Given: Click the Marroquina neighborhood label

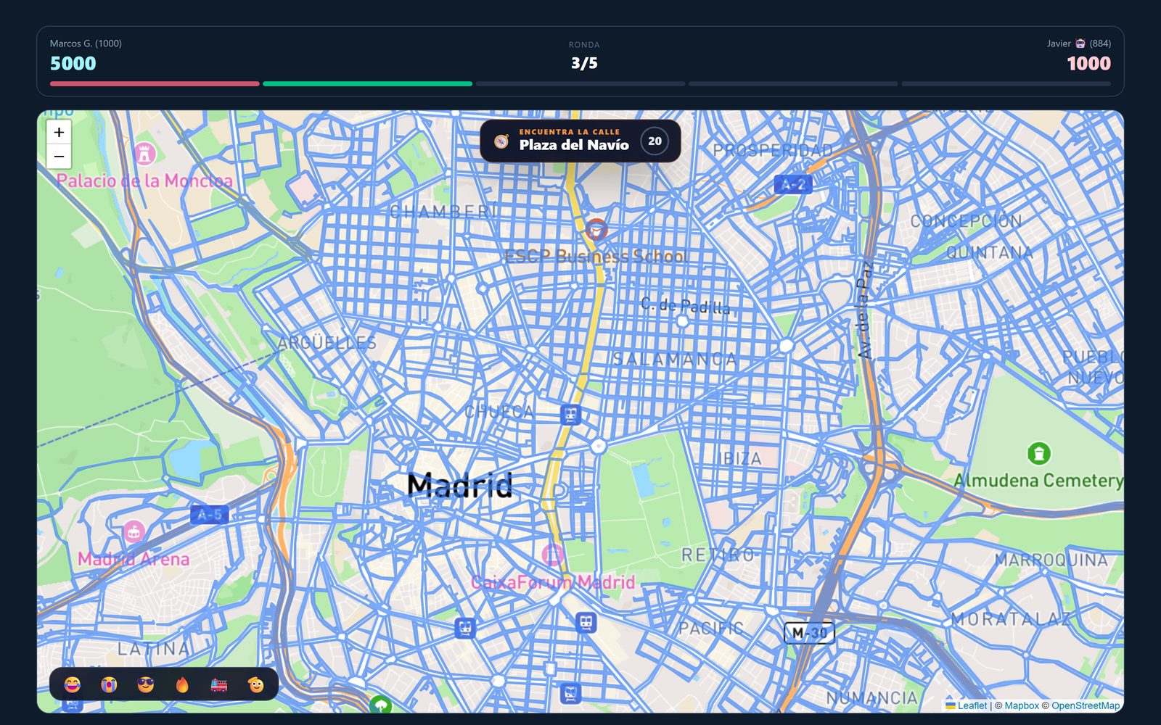Looking at the screenshot, I should coord(1051,560).
